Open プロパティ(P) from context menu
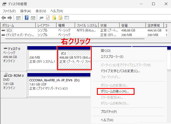The image size is (171, 124). coord(109,112)
